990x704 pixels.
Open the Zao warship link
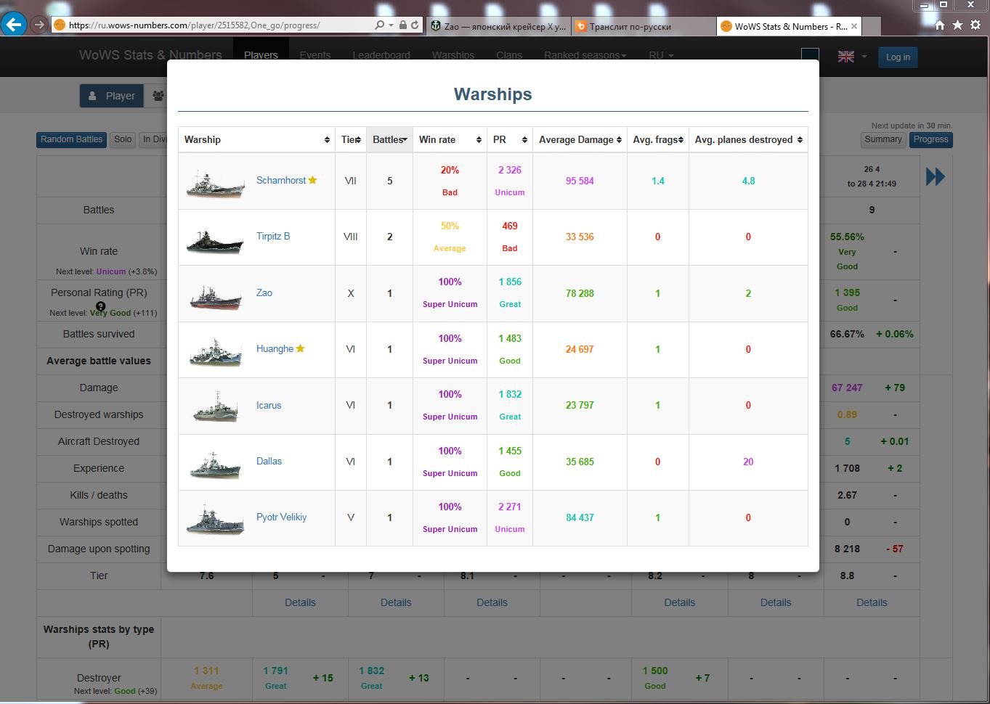tap(264, 293)
